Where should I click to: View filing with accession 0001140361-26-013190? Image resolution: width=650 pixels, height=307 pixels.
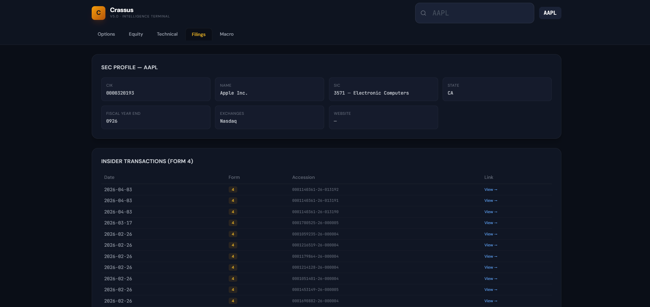(x=491, y=212)
